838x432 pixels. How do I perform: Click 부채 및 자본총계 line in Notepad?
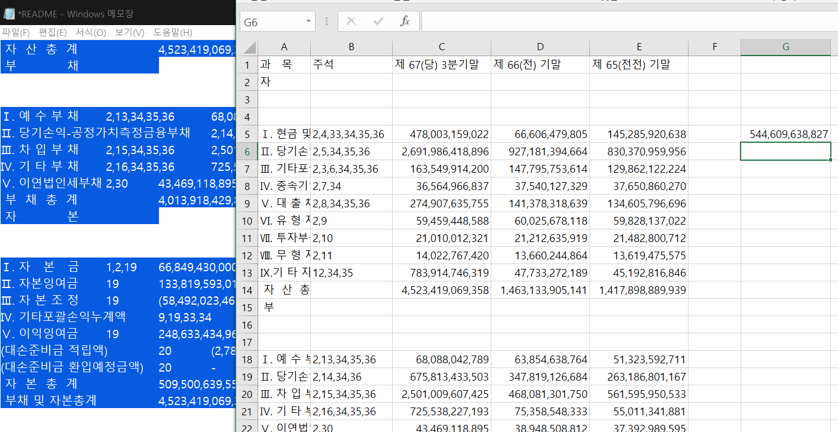pyautogui.click(x=118, y=400)
